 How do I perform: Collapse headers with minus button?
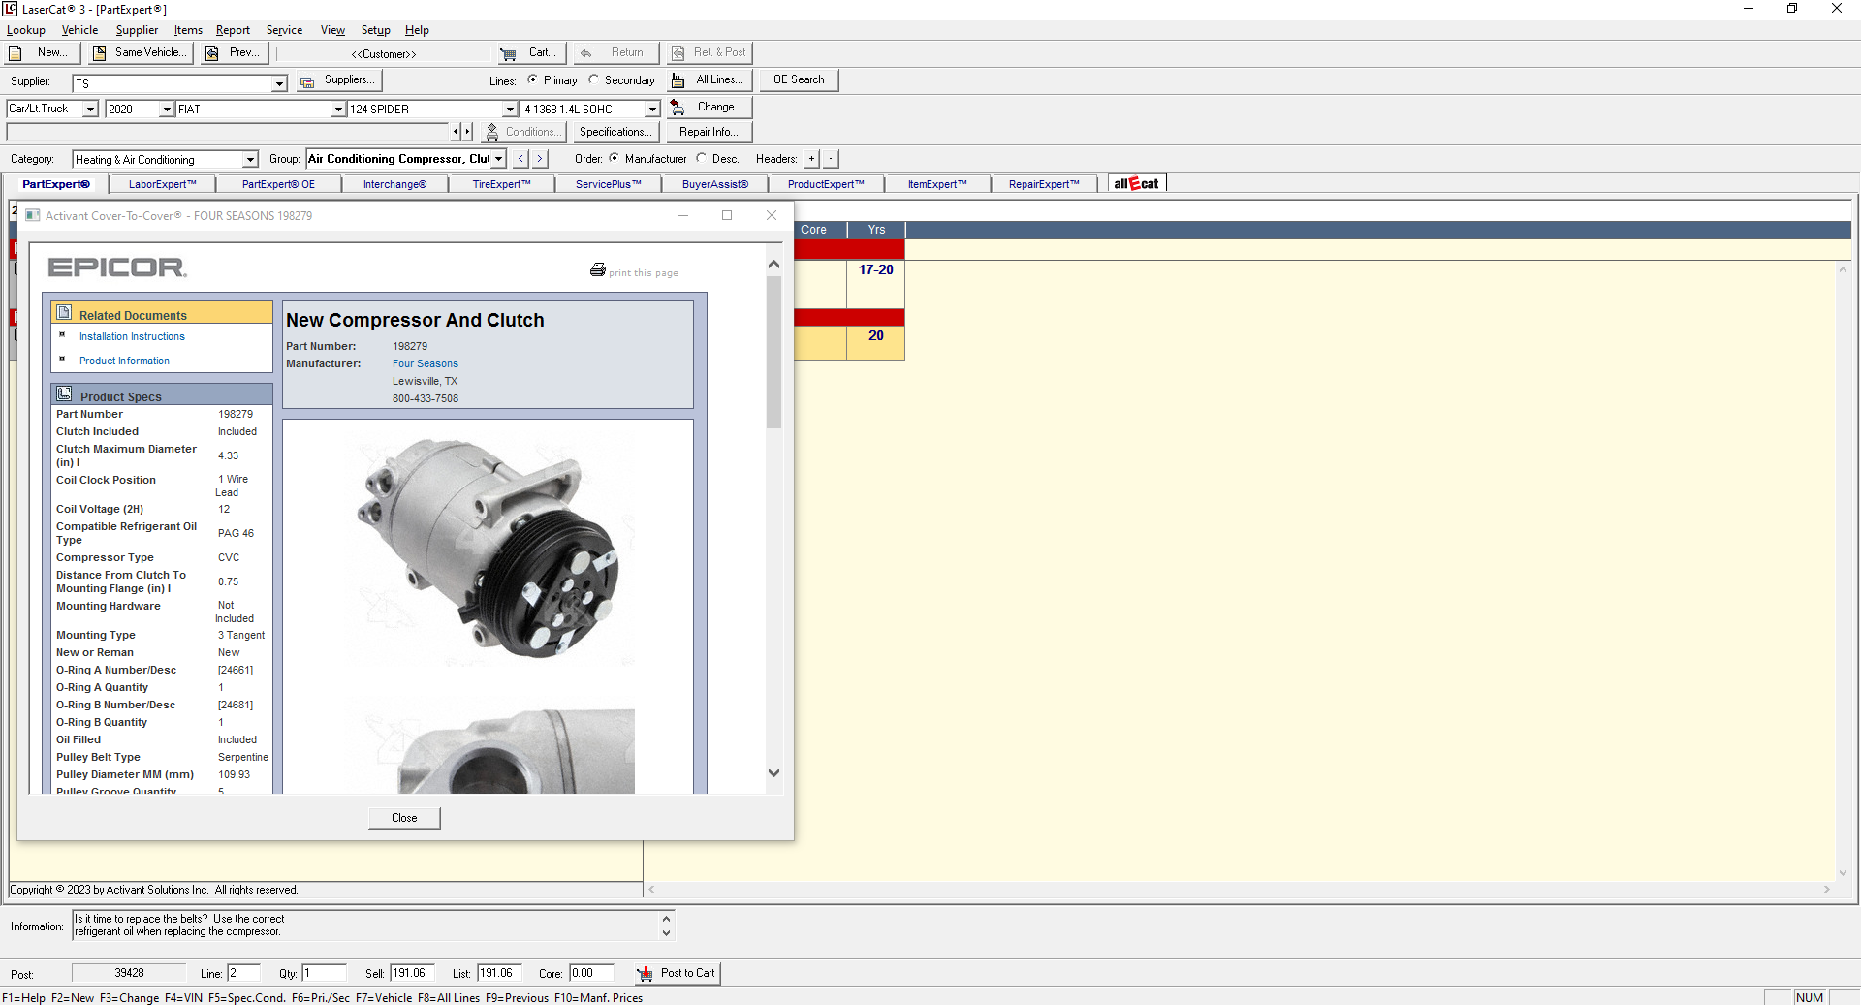[831, 159]
